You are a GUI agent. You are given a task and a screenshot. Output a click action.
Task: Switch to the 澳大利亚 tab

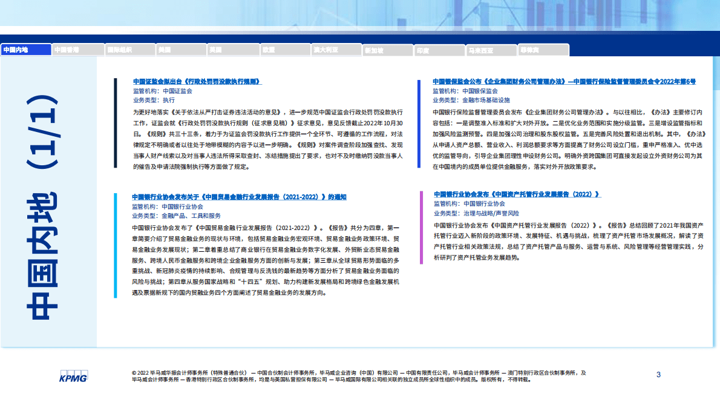pyautogui.click(x=336, y=50)
